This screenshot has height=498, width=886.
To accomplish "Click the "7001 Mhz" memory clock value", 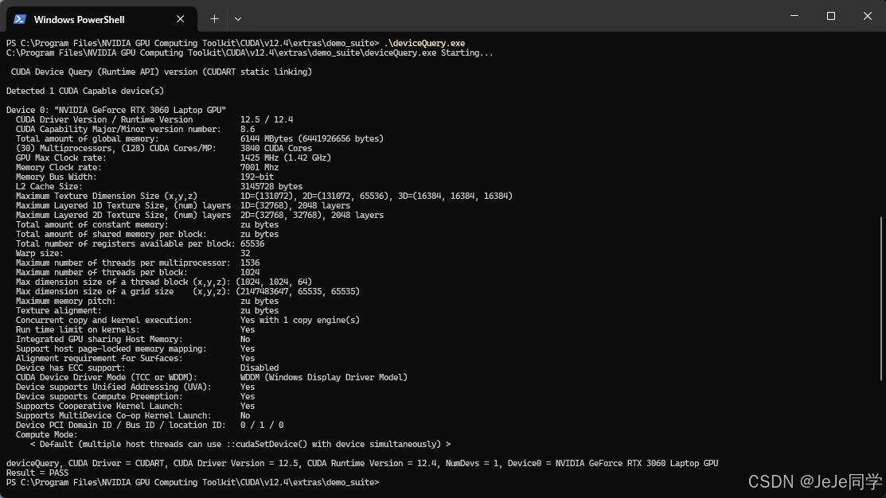I will click(260, 168).
